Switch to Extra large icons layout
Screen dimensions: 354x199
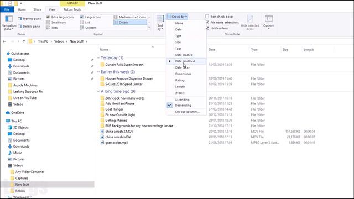tap(60, 17)
